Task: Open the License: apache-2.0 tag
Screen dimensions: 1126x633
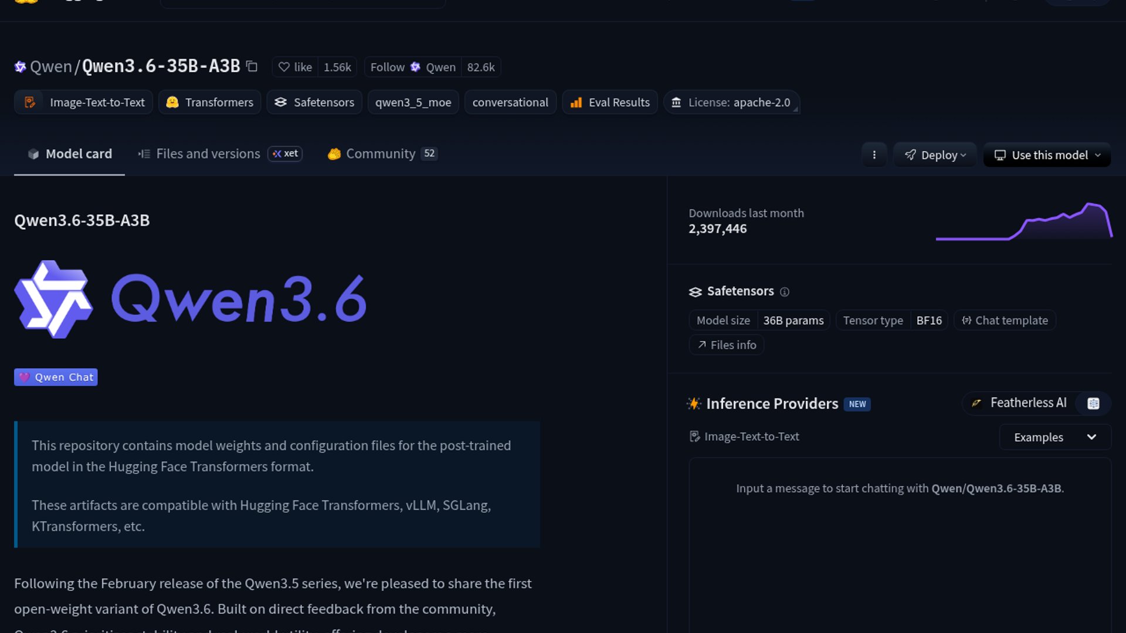Action: (x=731, y=102)
